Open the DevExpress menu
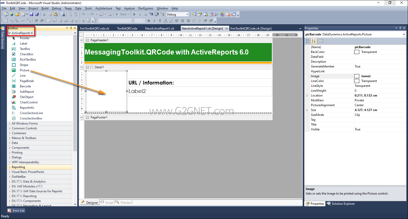 [146, 8]
